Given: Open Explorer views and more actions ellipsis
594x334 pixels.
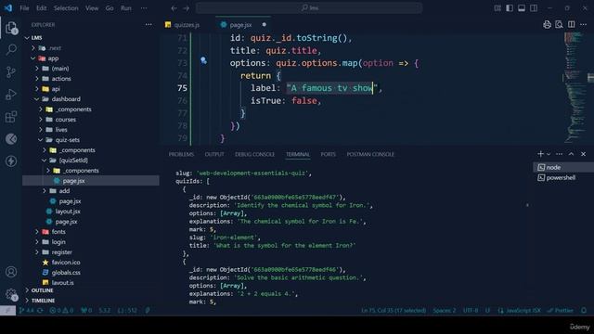Looking at the screenshot, I should point(148,25).
